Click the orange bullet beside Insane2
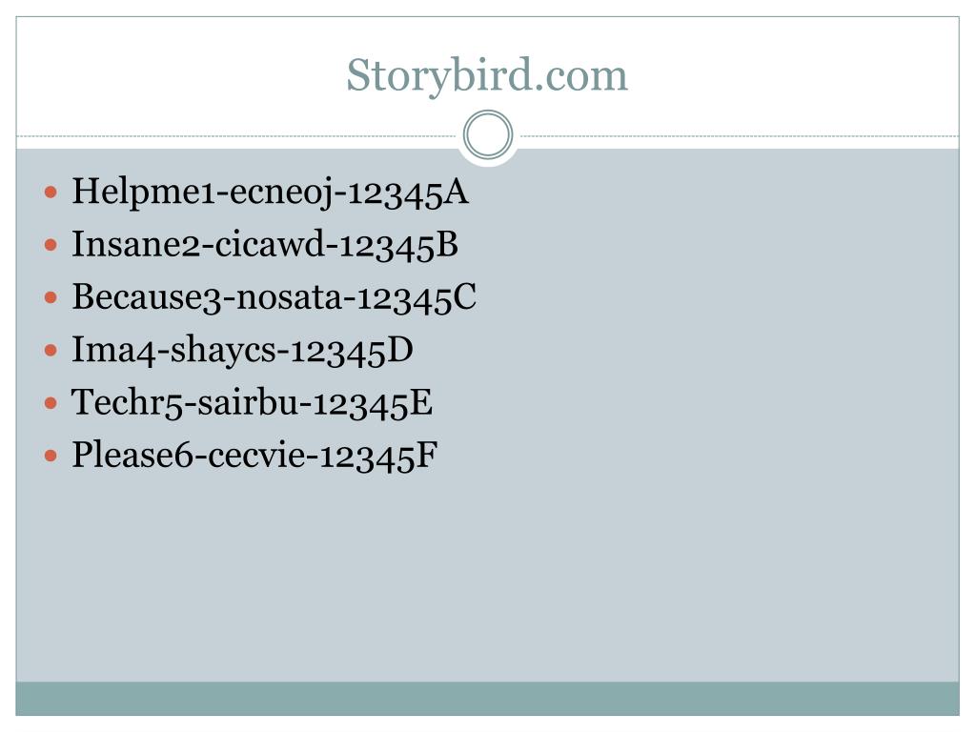976x732 pixels. (x=51, y=245)
